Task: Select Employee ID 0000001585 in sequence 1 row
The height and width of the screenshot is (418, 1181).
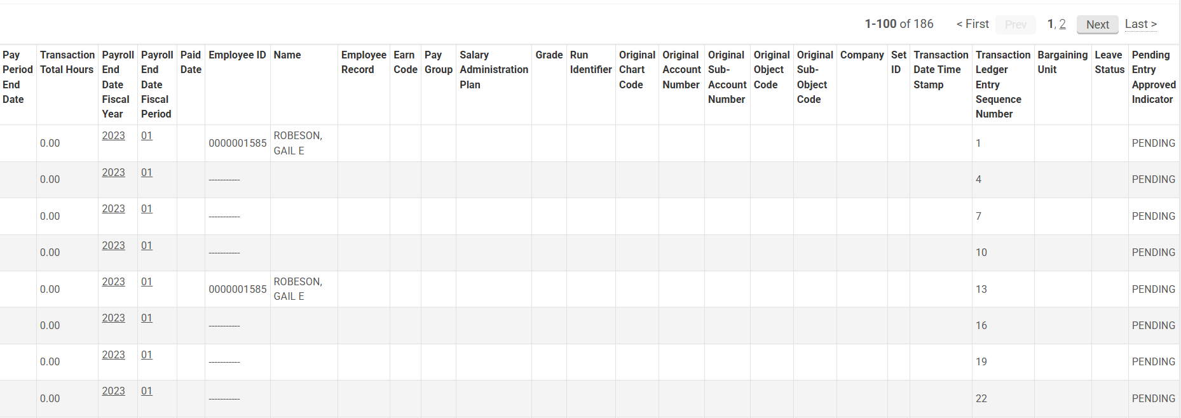Action: [x=237, y=144]
